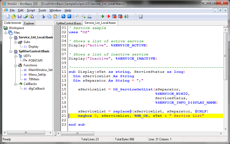Open the Window menu
The image size is (230, 144).
(55, 10)
